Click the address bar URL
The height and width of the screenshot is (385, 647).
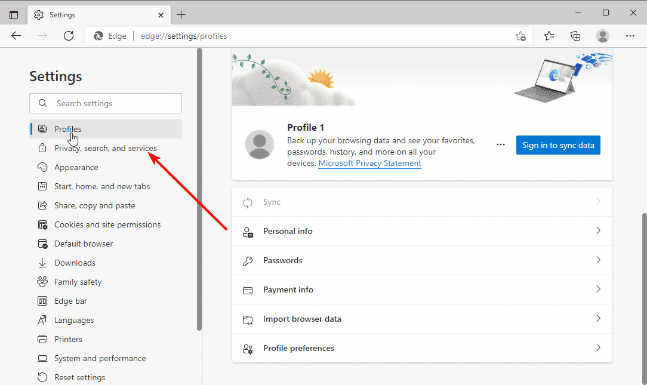click(184, 36)
